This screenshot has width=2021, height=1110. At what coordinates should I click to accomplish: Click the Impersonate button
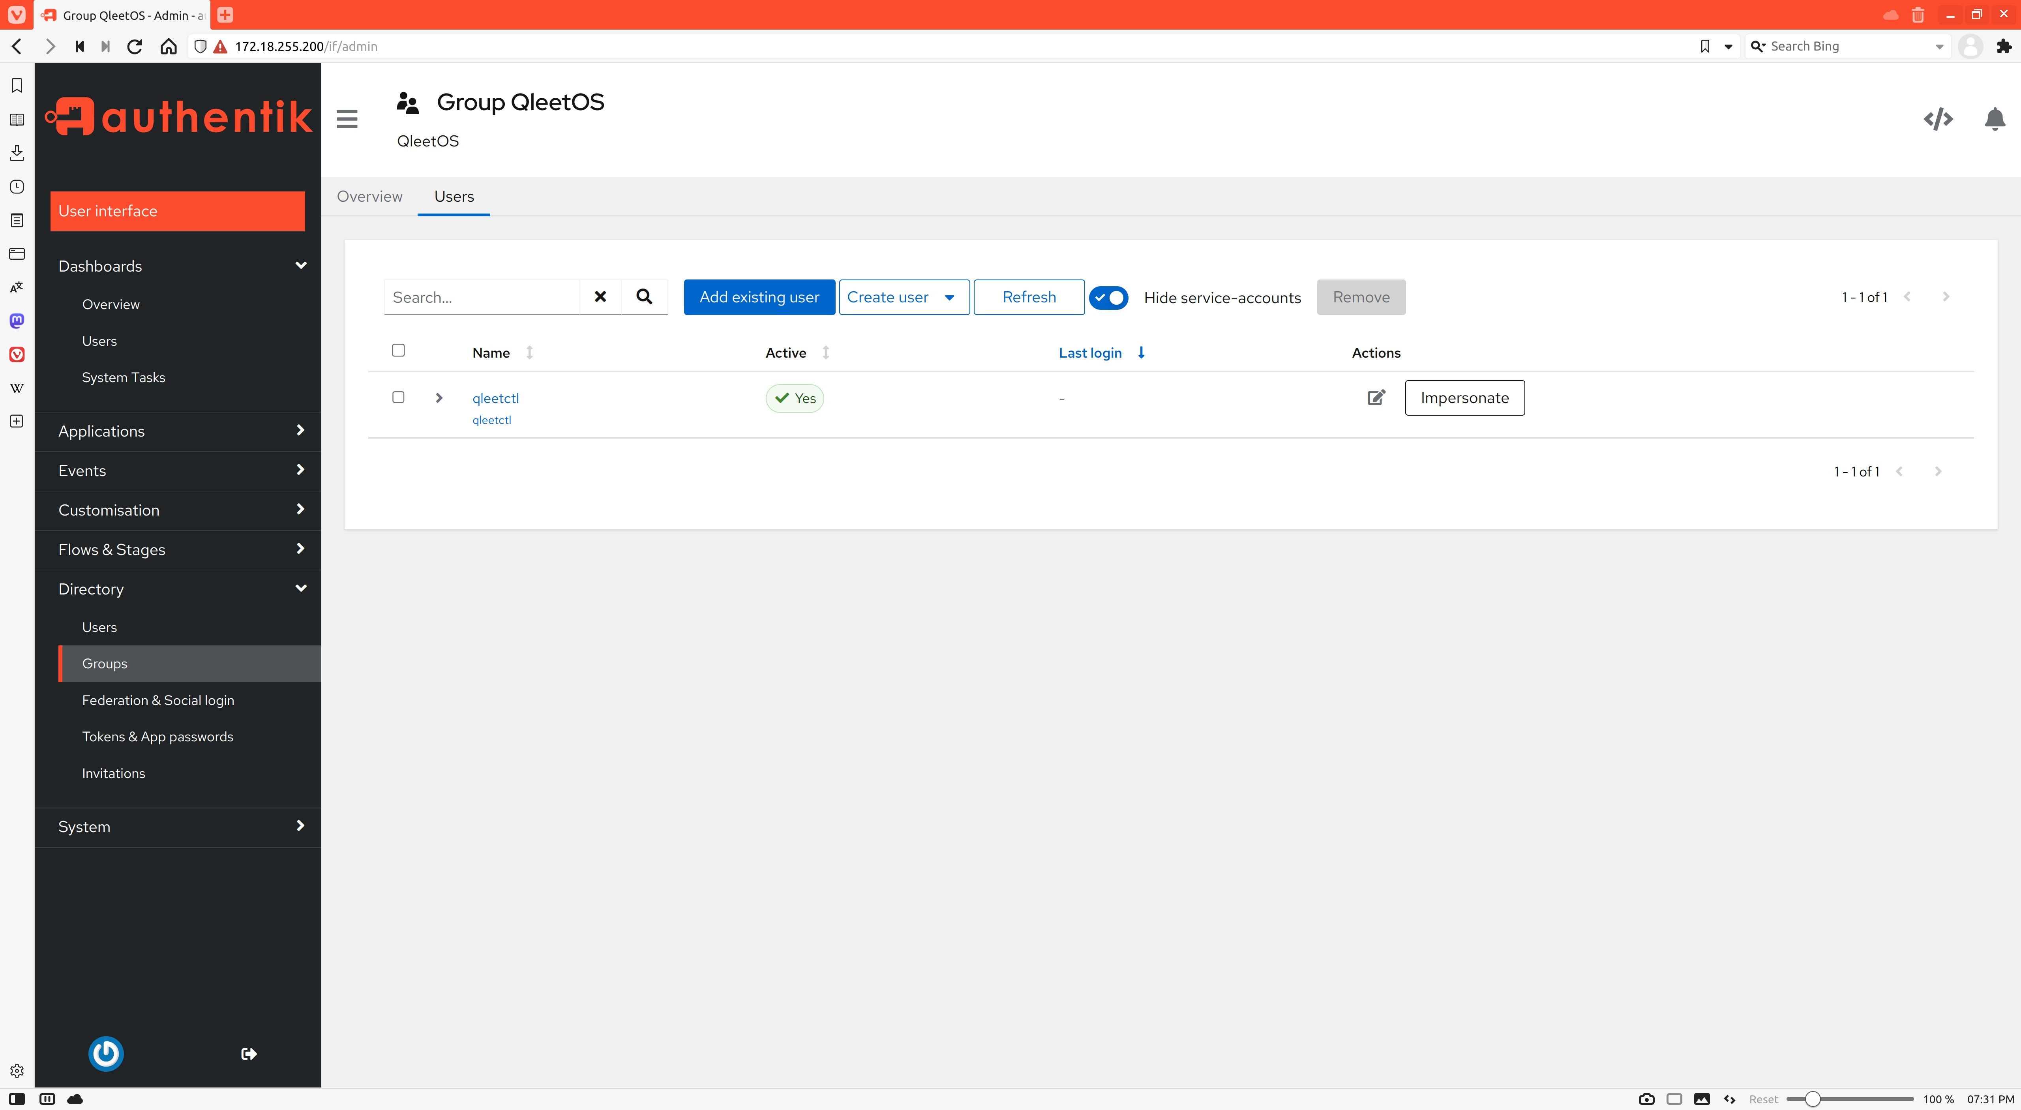[x=1464, y=398]
